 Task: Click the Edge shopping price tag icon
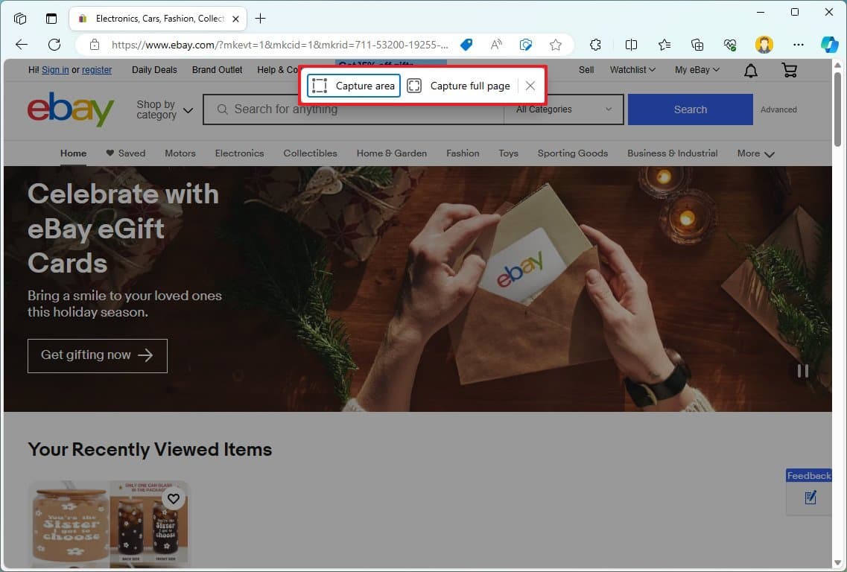(x=466, y=45)
